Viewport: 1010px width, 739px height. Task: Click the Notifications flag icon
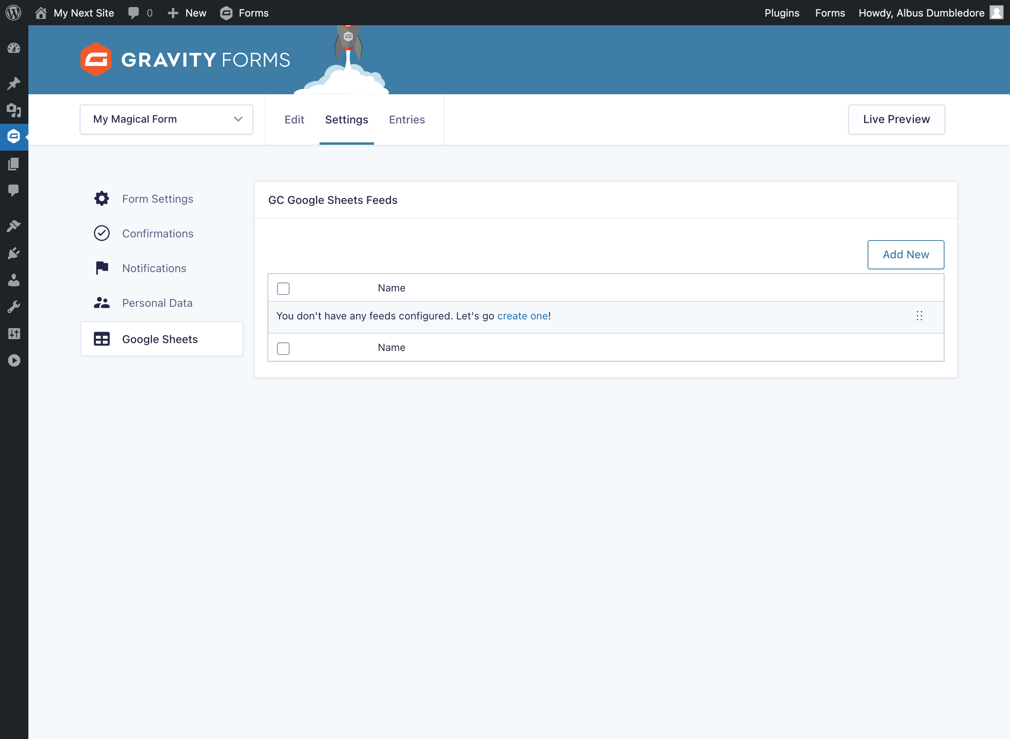(102, 268)
